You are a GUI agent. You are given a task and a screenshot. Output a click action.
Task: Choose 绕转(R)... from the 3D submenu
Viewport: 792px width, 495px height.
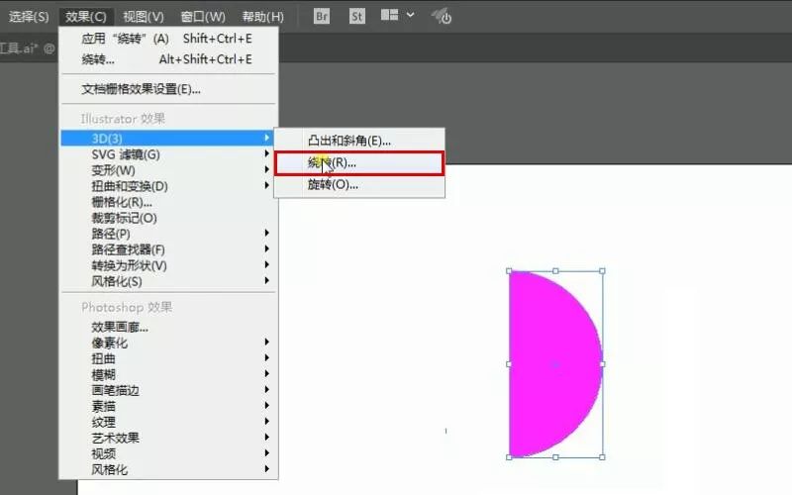(x=333, y=162)
